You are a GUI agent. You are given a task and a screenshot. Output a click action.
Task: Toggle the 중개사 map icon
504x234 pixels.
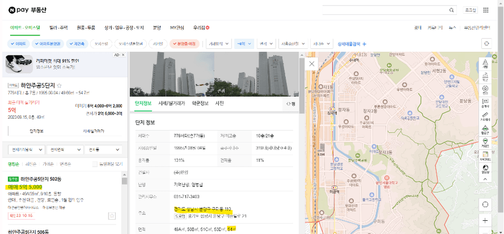(x=486, y=103)
